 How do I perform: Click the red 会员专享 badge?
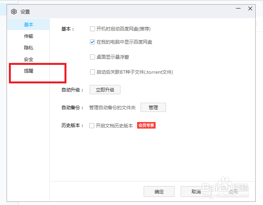pyautogui.click(x=146, y=125)
